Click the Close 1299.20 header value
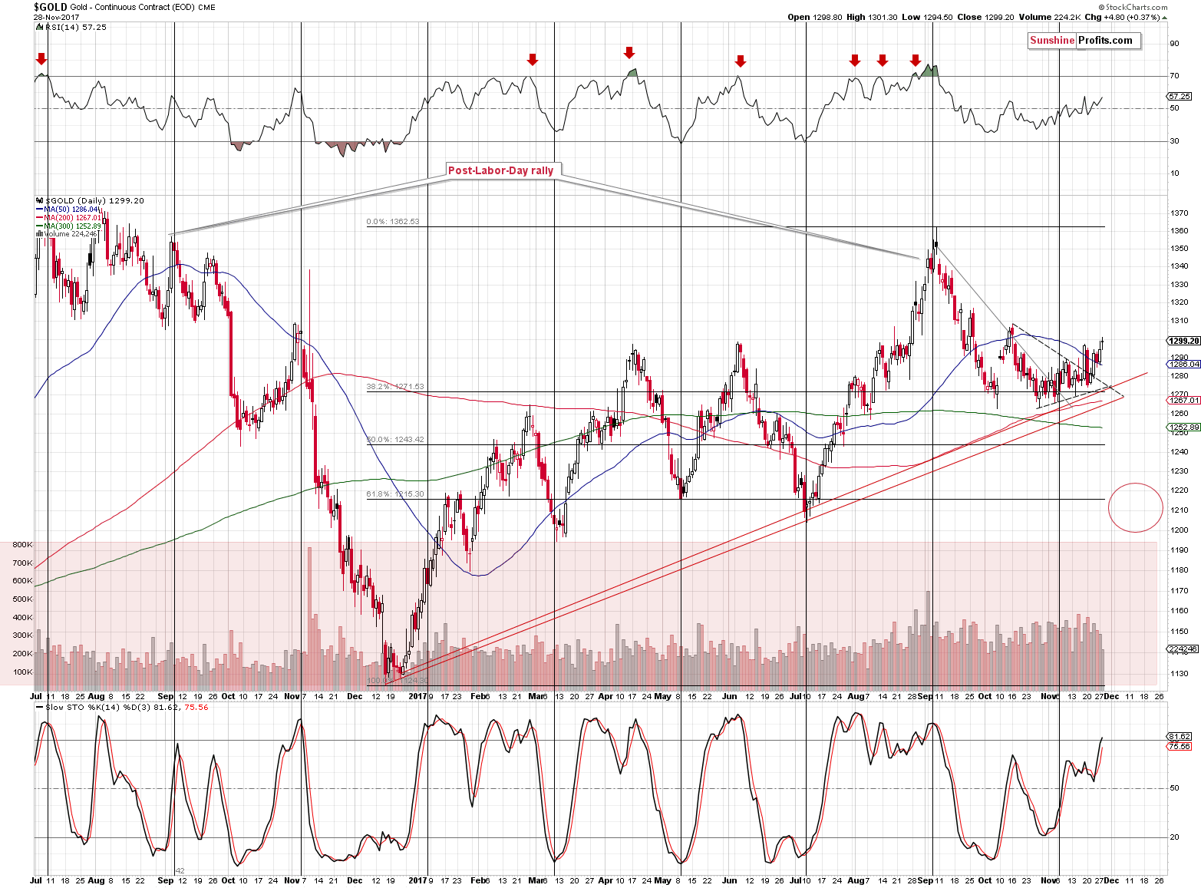 987,17
